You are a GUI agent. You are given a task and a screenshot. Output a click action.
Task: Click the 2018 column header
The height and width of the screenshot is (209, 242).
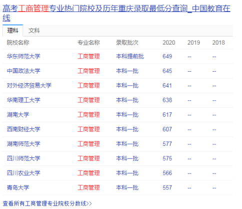[218, 43]
